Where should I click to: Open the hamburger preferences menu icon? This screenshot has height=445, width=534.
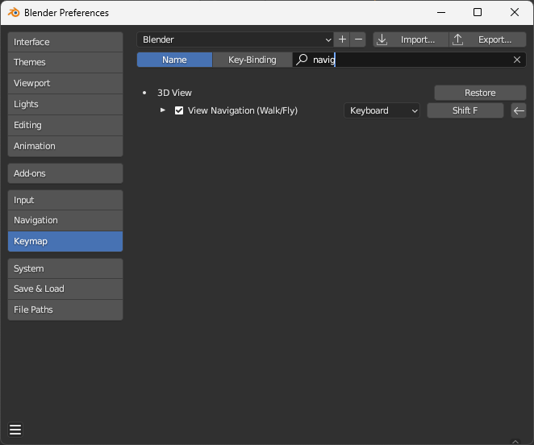(x=15, y=429)
